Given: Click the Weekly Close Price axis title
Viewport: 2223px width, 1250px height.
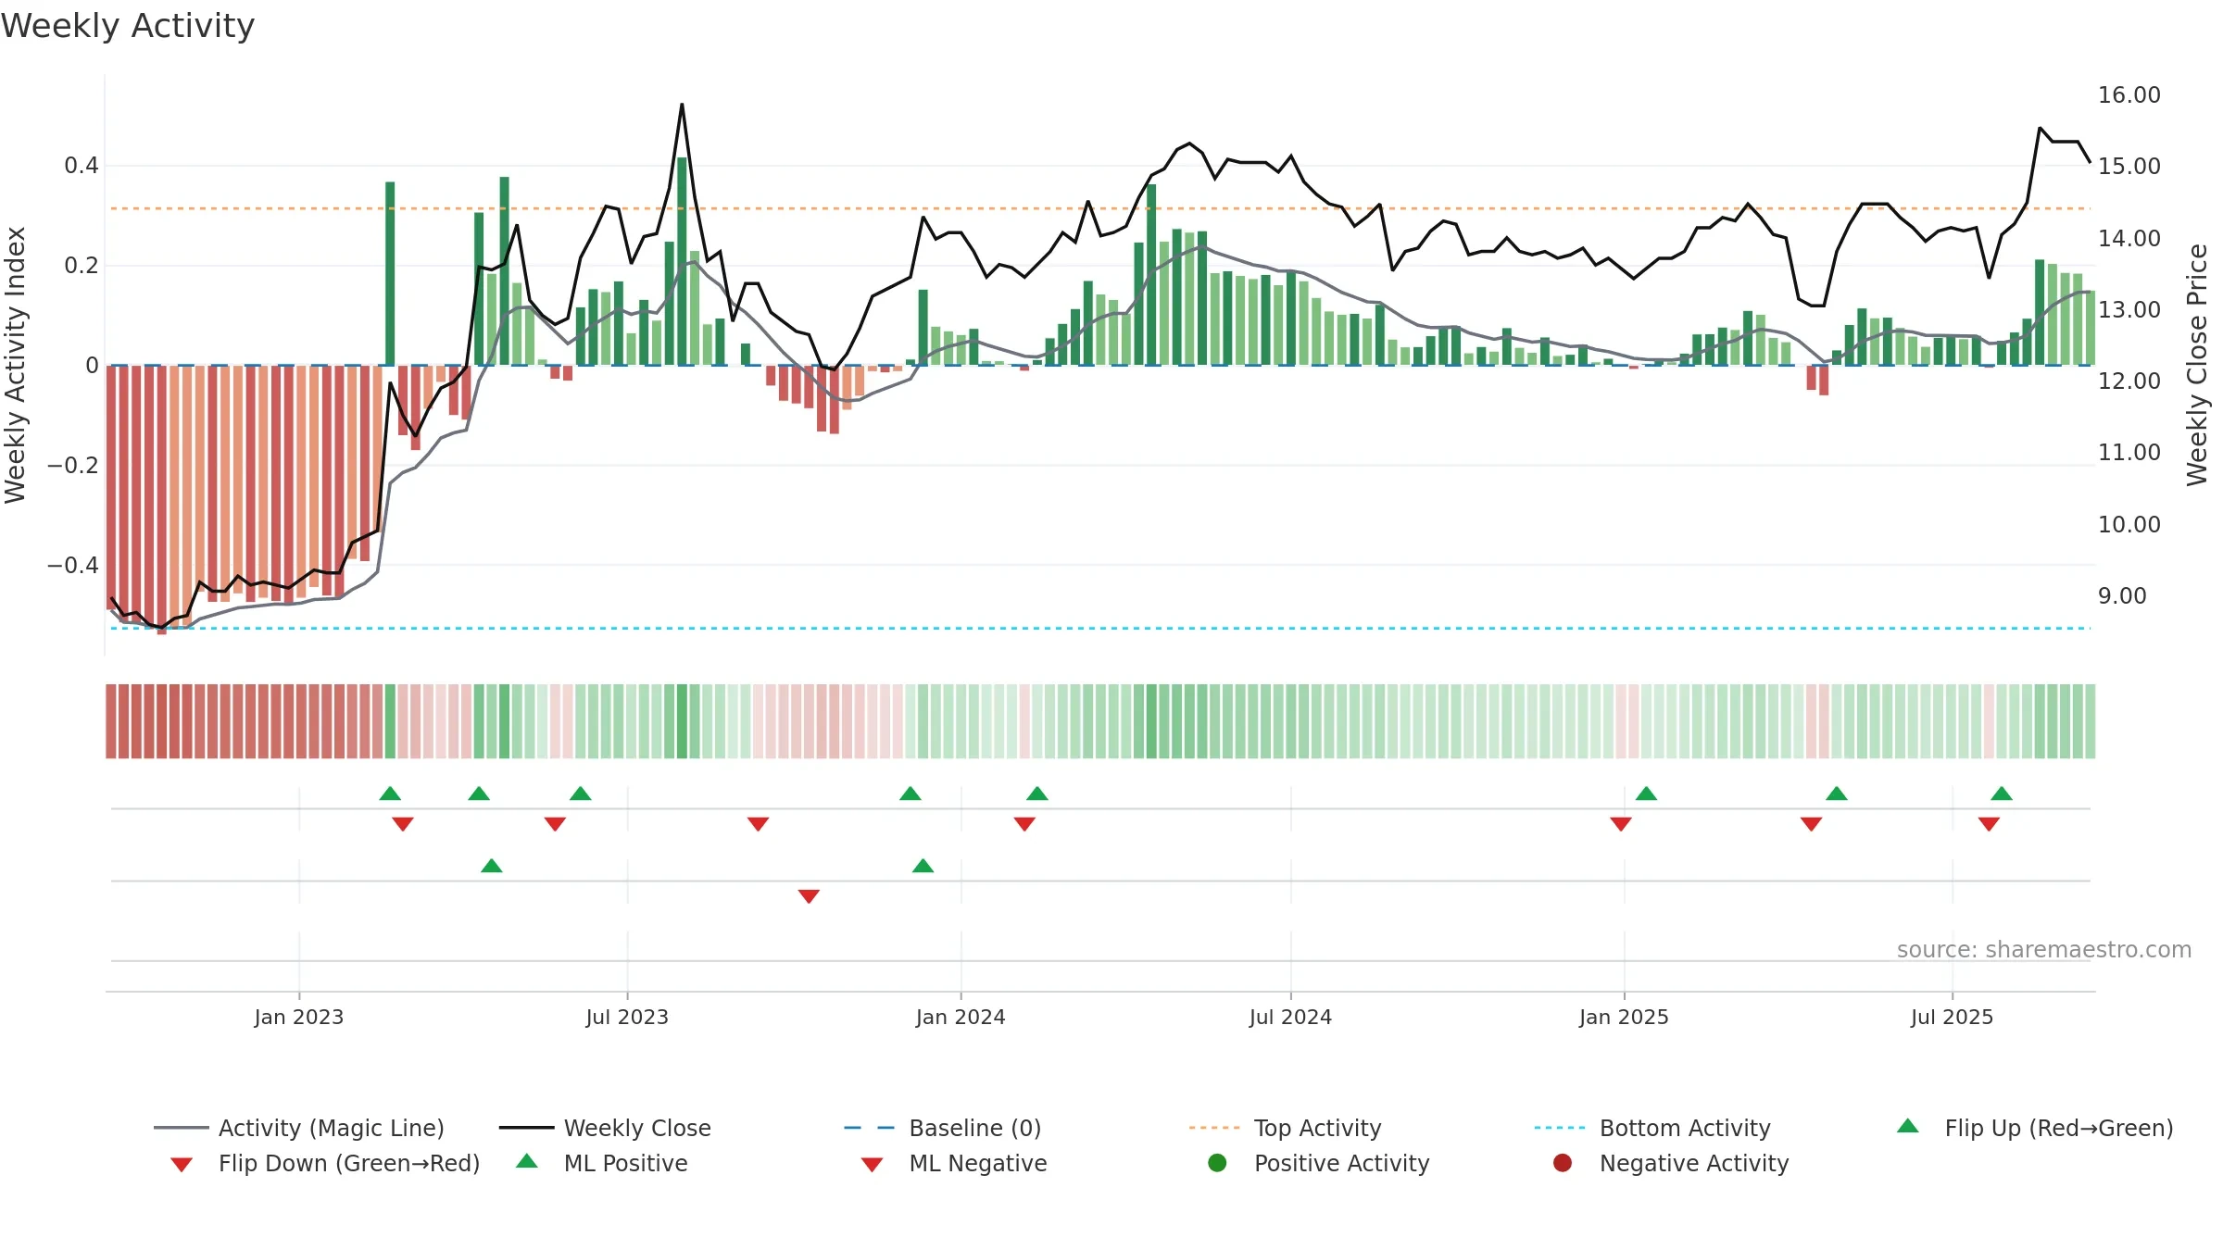Looking at the screenshot, I should click(x=2197, y=365).
